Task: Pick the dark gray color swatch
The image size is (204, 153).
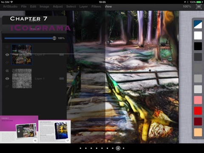Action: [198, 57]
